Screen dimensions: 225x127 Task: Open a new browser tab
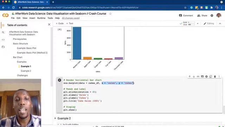[53, 2]
